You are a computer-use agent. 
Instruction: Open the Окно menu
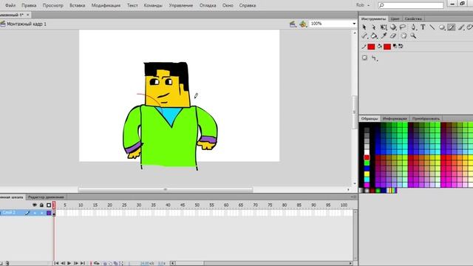coord(228,5)
